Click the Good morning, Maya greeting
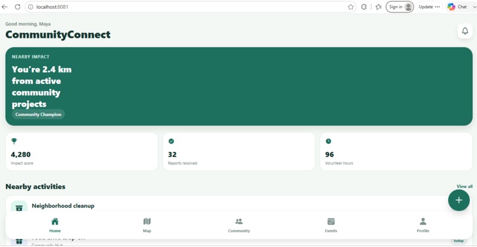477x247 pixels. [28, 24]
